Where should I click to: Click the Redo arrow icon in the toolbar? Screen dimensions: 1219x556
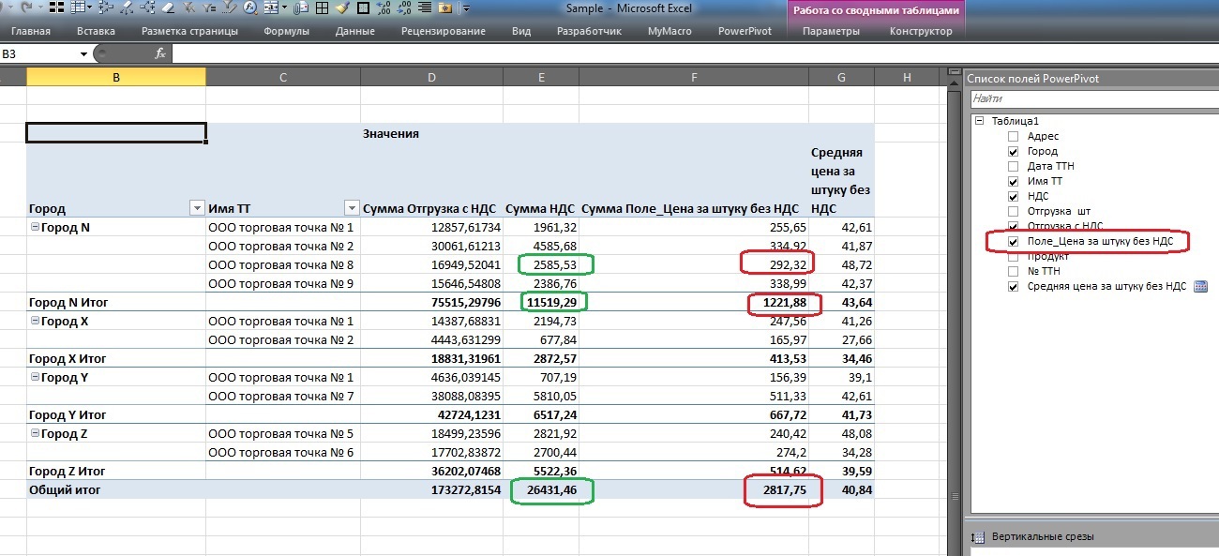click(x=26, y=8)
